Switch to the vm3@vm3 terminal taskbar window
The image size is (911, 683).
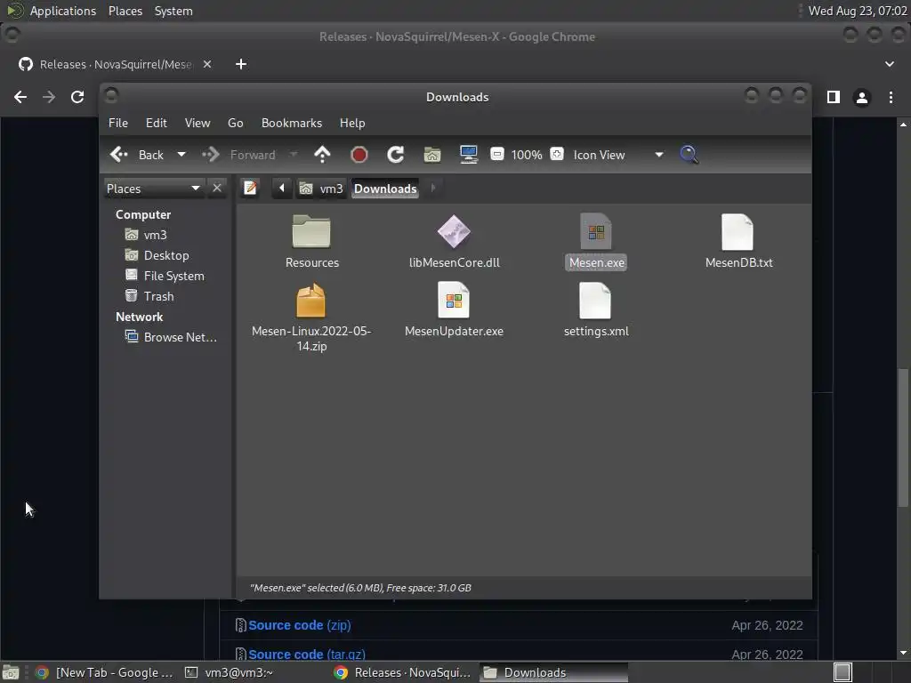[x=229, y=672]
